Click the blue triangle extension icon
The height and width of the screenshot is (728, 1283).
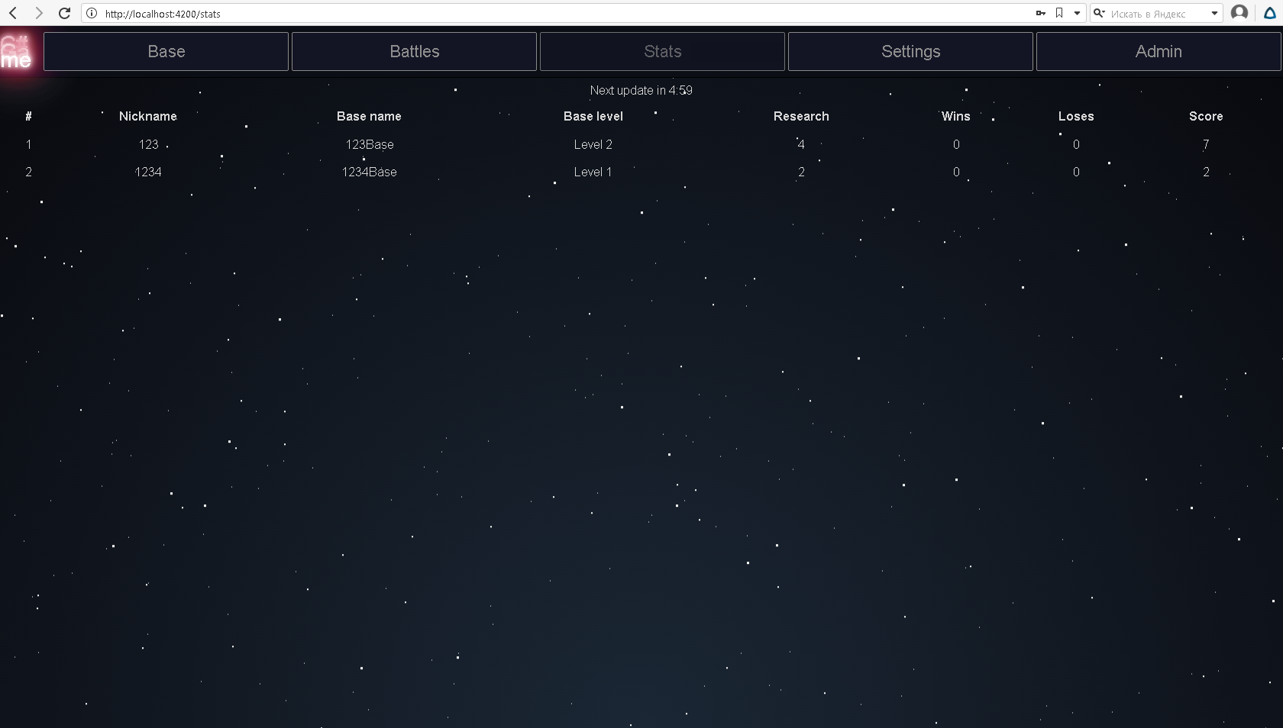pos(1270,13)
